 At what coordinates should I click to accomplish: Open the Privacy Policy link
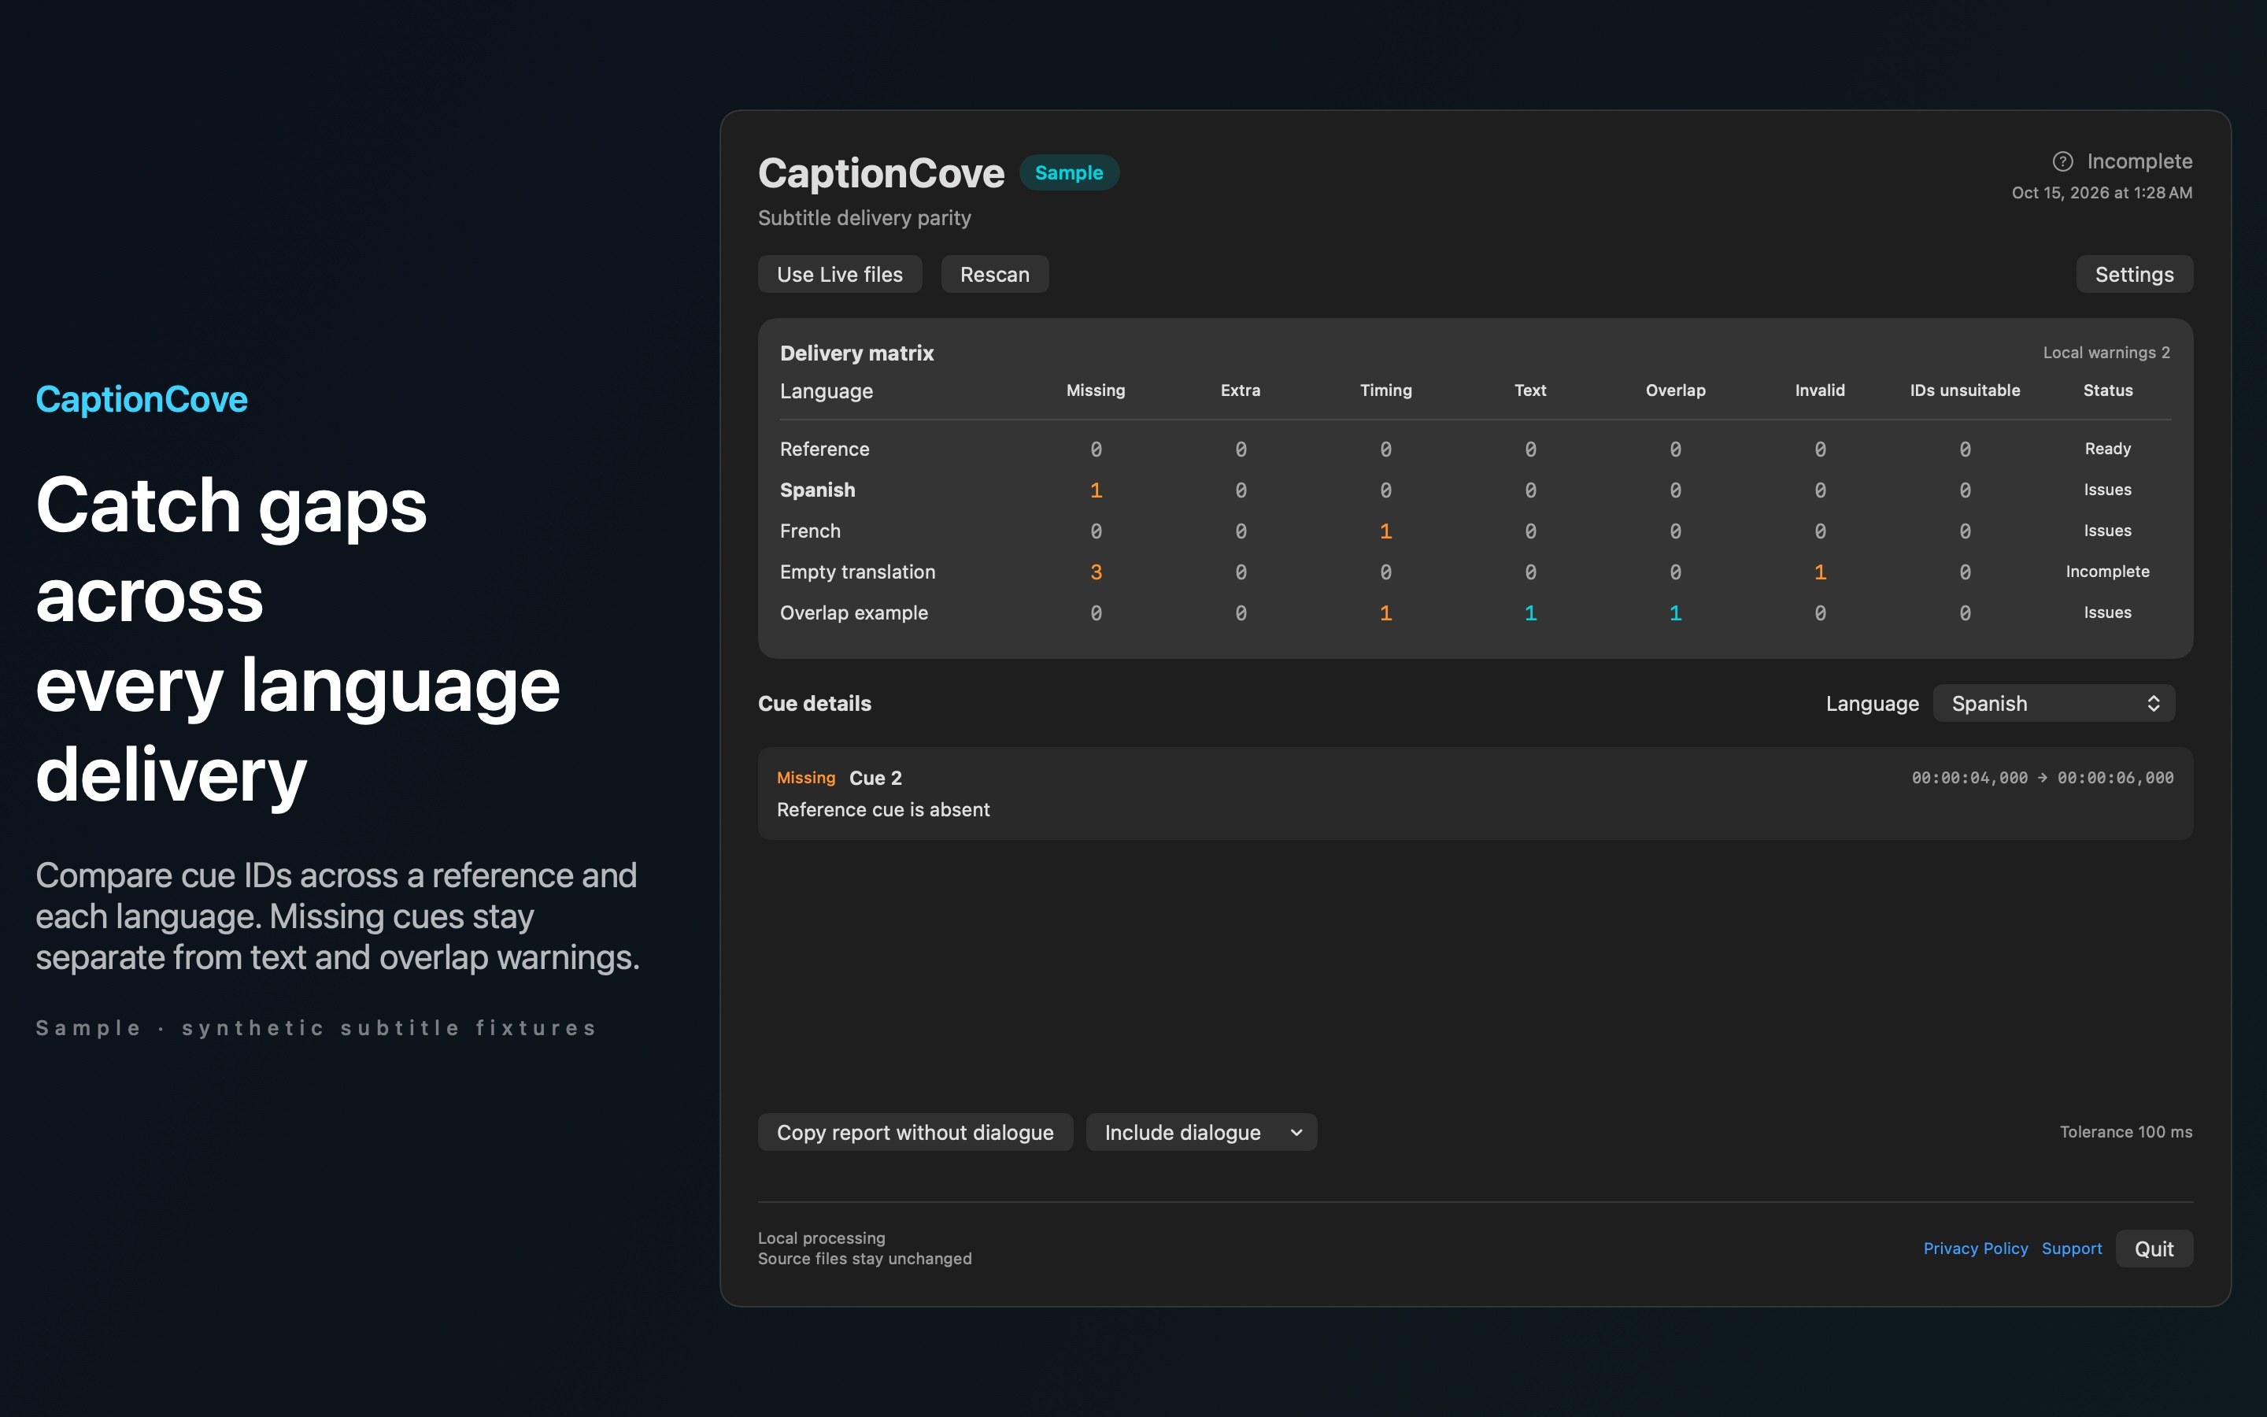tap(1975, 1249)
